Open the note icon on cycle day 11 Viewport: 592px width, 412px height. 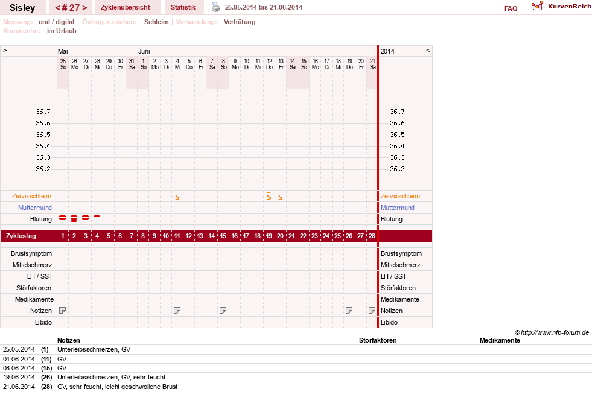click(177, 311)
